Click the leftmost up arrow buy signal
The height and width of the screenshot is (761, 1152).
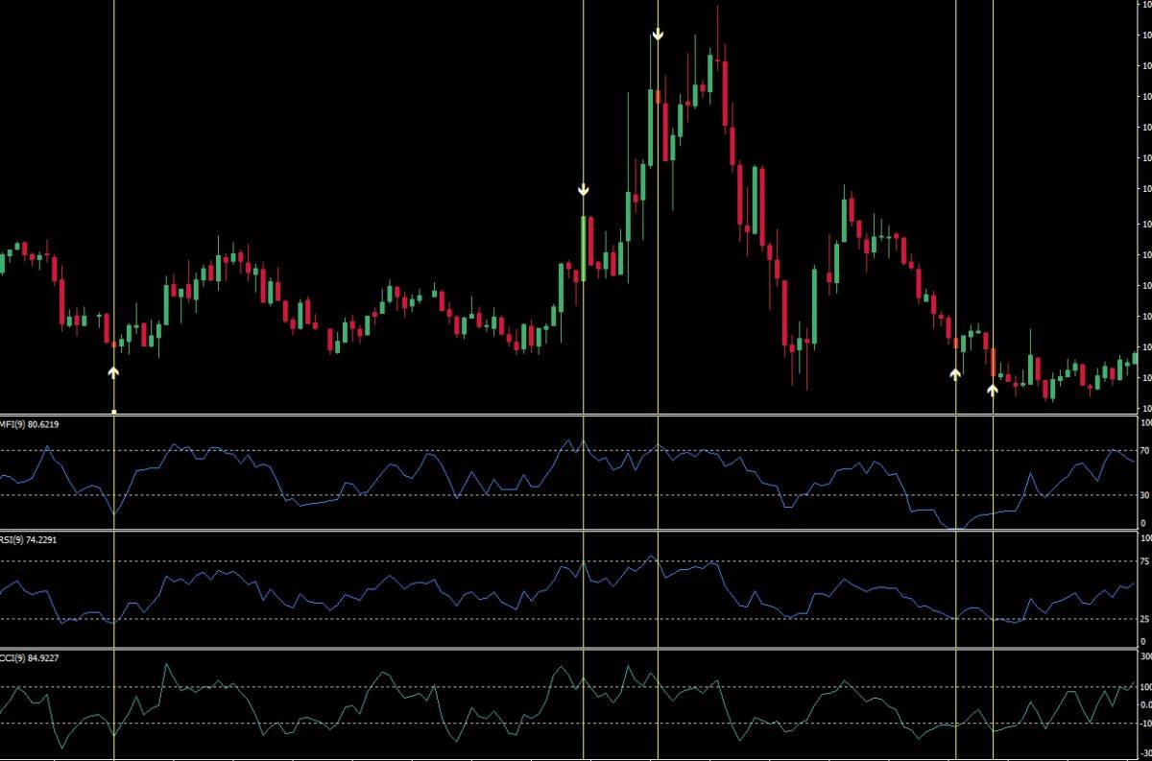click(x=113, y=372)
